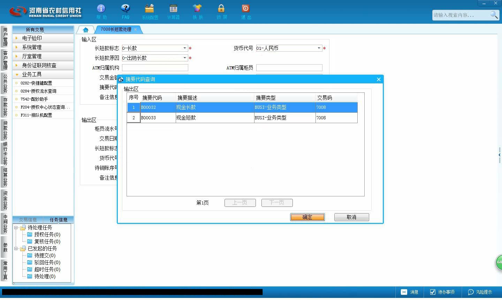Expand the 电子验印 menu group
This screenshot has height=300, width=502.
43,38
